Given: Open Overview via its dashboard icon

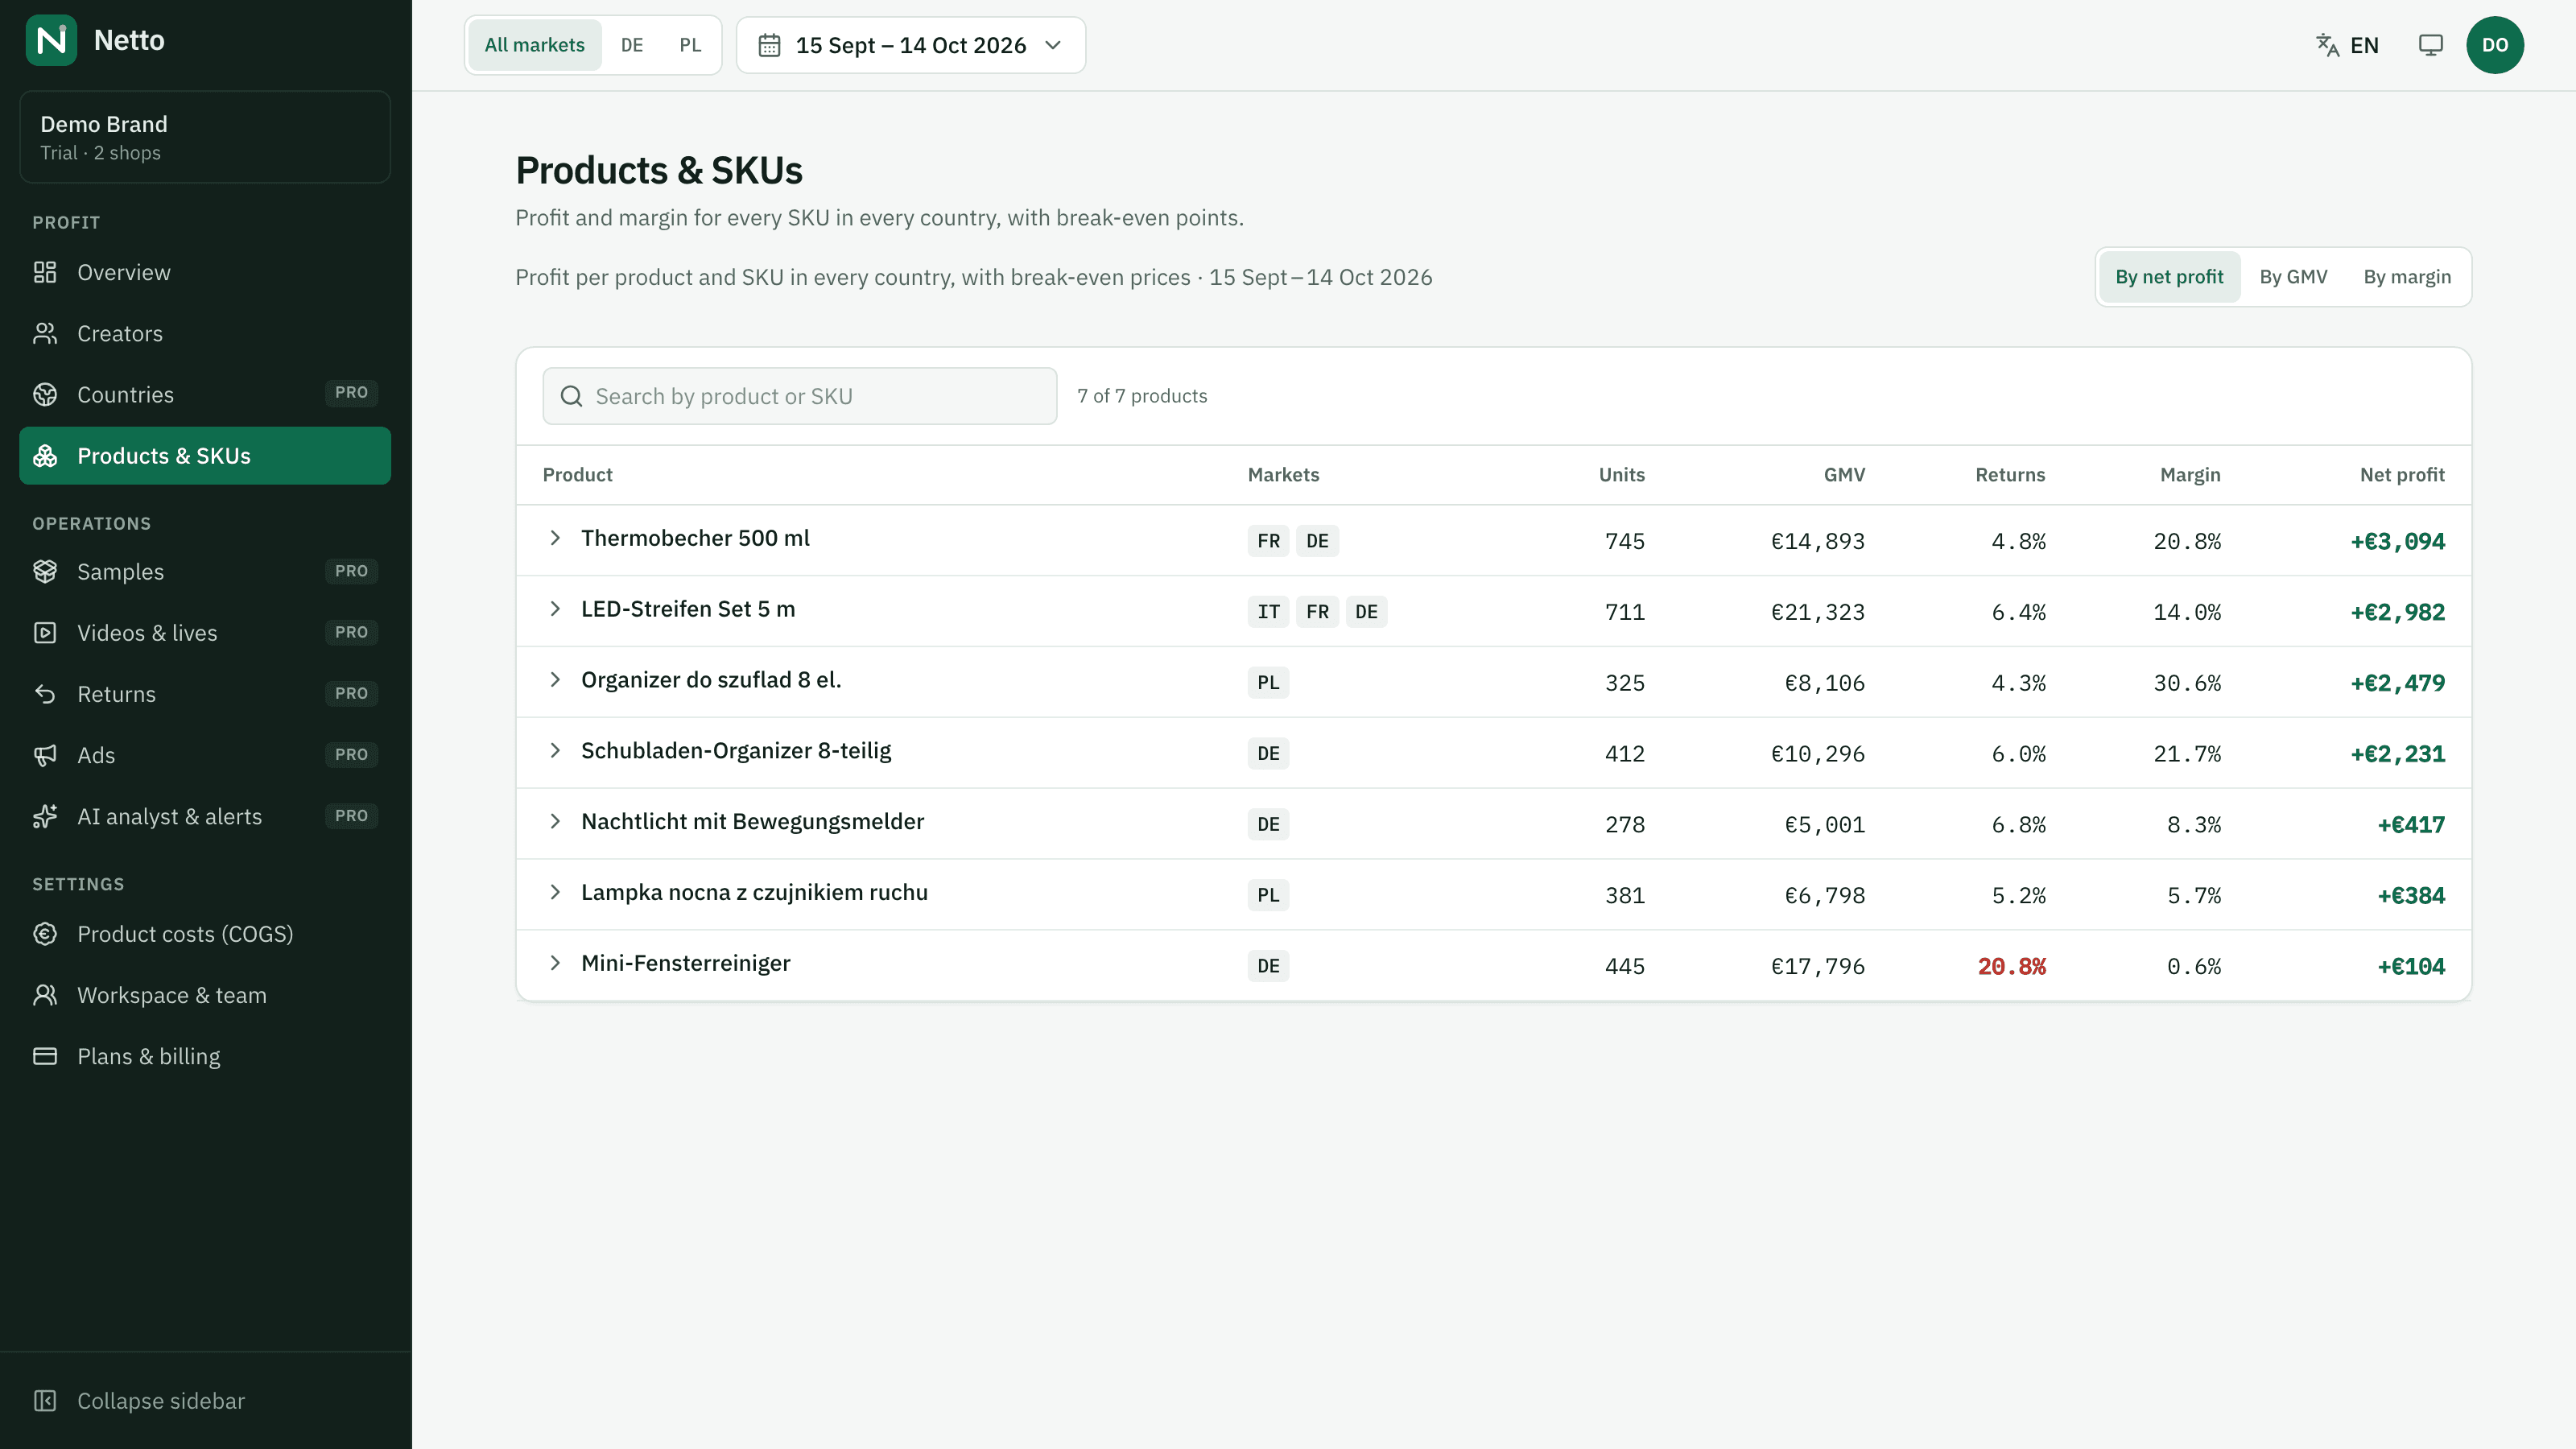Looking at the screenshot, I should point(45,272).
